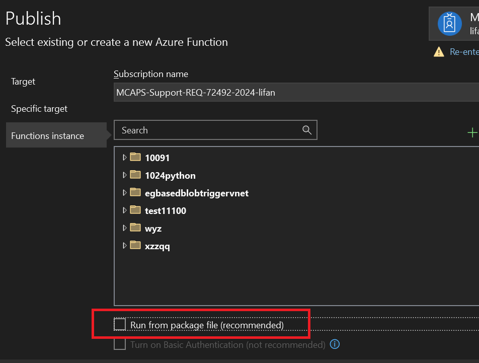Expand the egbasedblobtriggervnet tree node
The image size is (479, 363).
(125, 193)
